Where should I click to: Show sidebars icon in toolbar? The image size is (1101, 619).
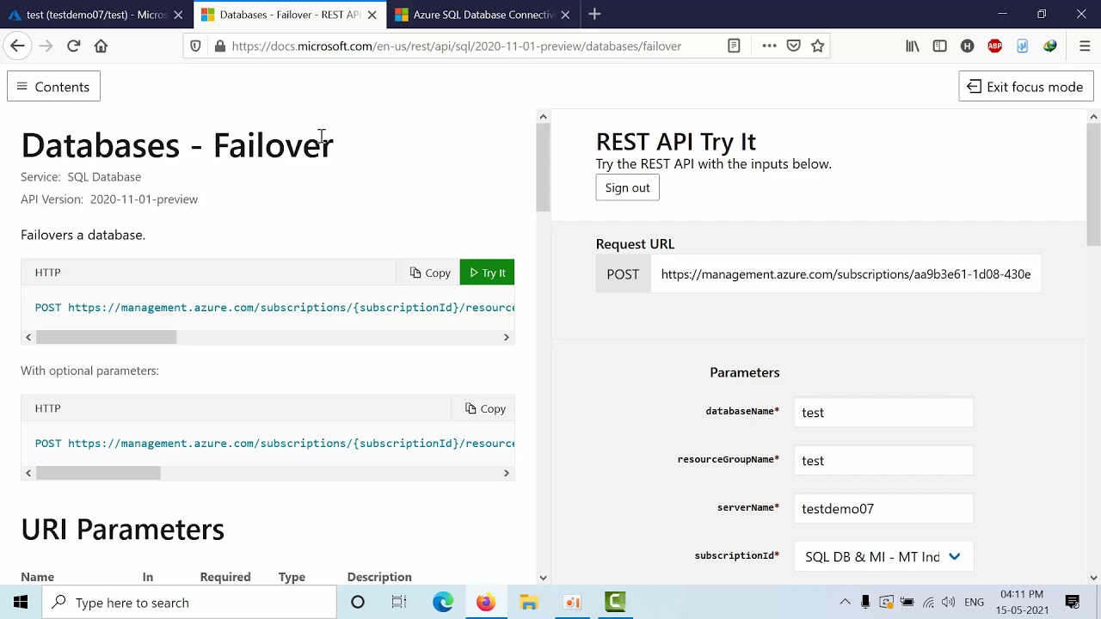[x=939, y=46]
